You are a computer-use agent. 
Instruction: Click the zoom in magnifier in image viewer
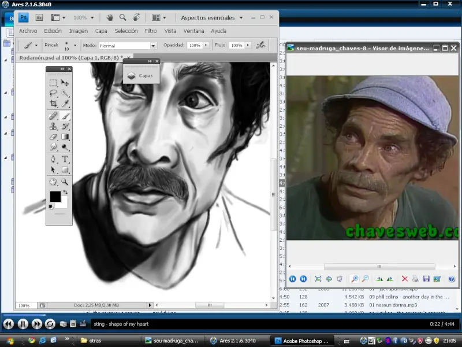click(x=355, y=279)
